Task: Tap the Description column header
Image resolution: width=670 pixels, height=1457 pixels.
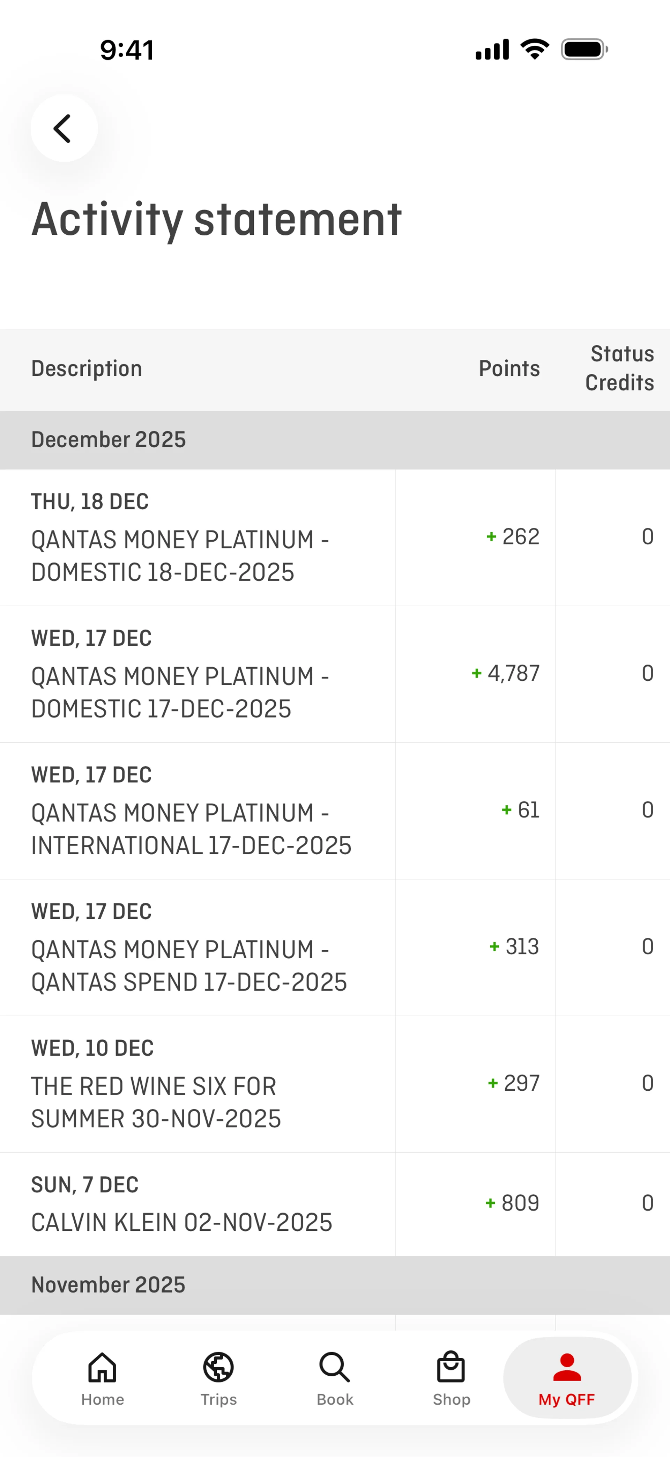Action: (x=87, y=369)
